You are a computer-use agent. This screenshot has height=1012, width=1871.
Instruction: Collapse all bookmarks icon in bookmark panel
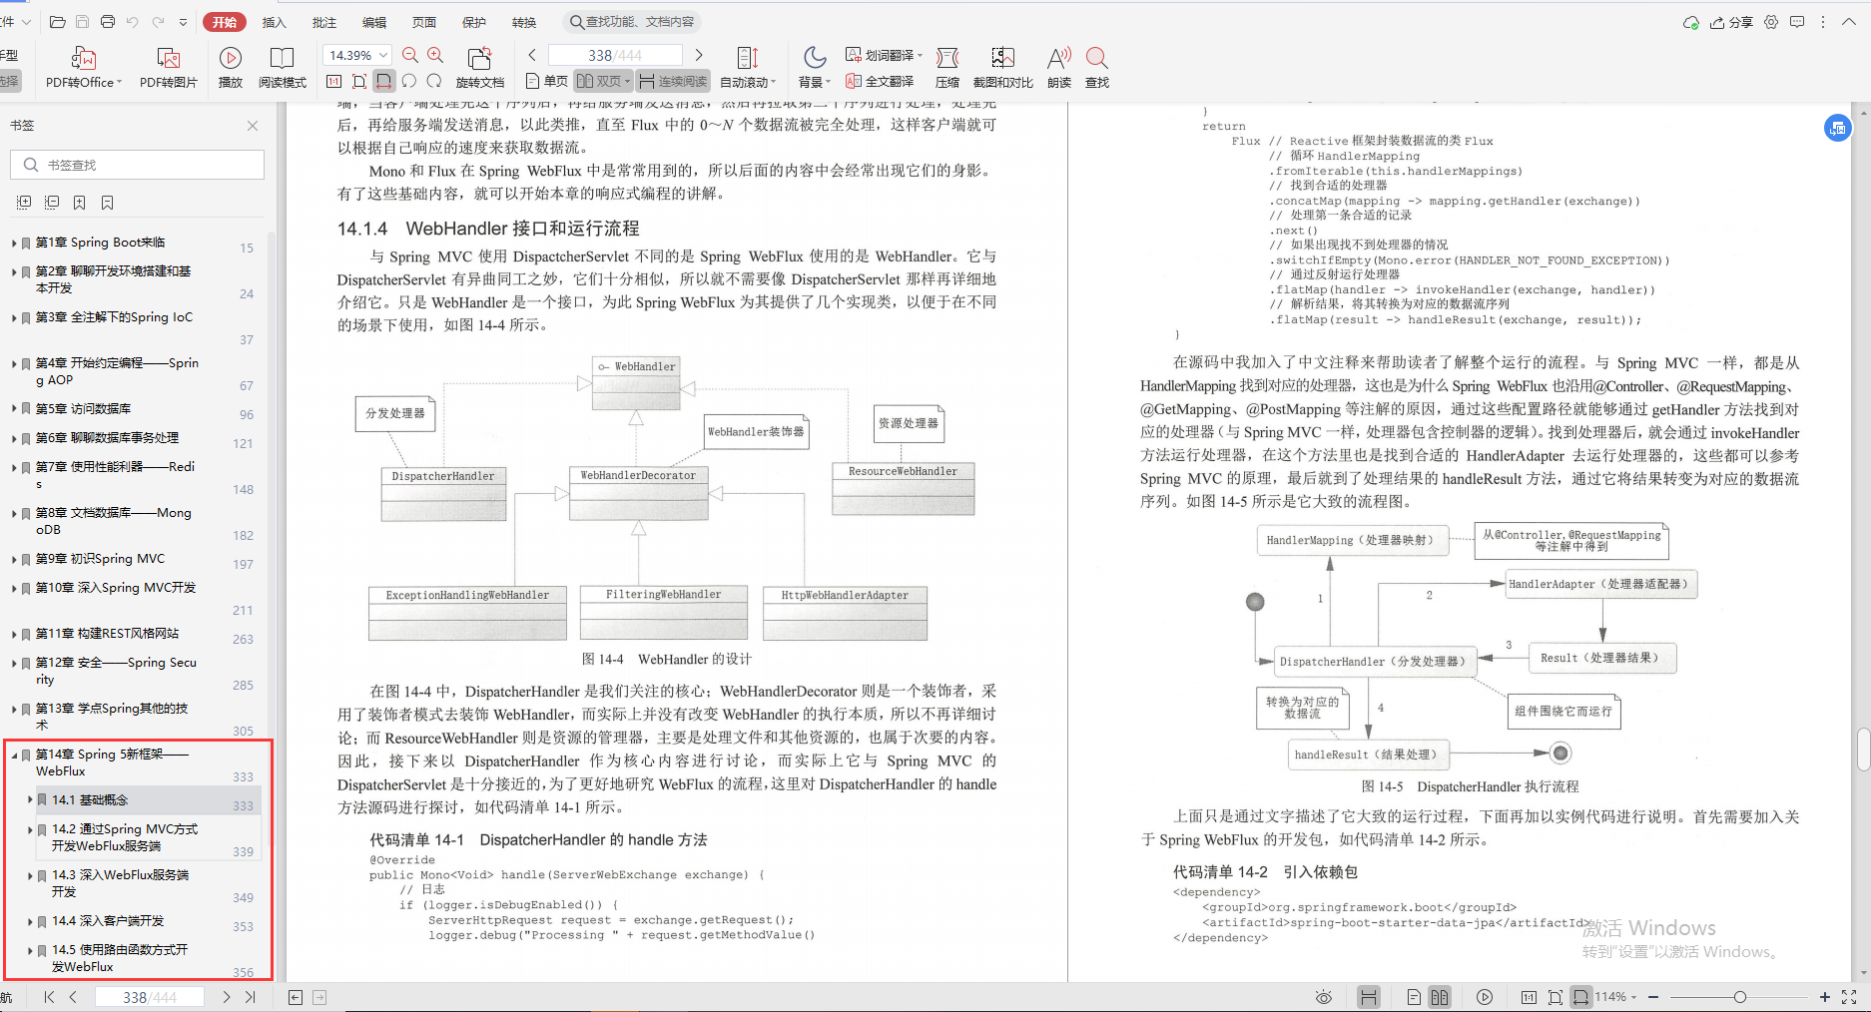pyautogui.click(x=52, y=203)
